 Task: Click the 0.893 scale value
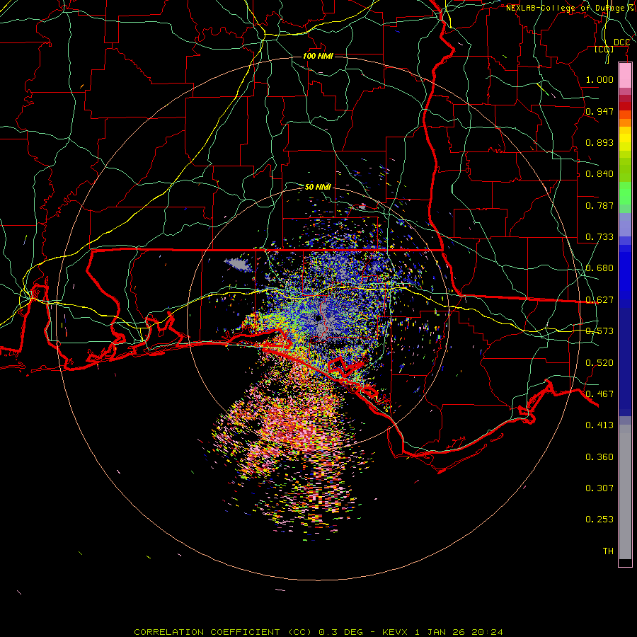(599, 142)
